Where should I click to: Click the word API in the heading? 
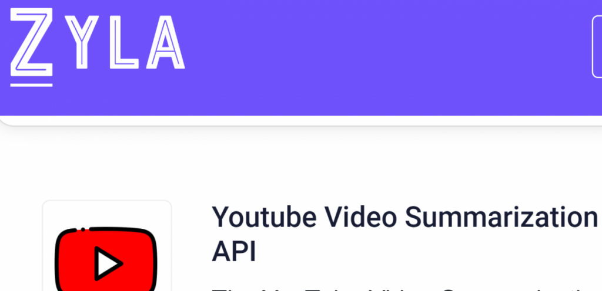point(234,252)
